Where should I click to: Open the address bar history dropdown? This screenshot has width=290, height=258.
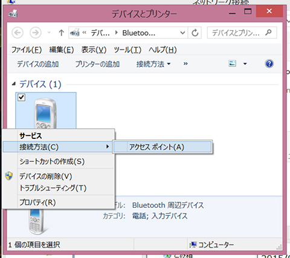coord(182,33)
